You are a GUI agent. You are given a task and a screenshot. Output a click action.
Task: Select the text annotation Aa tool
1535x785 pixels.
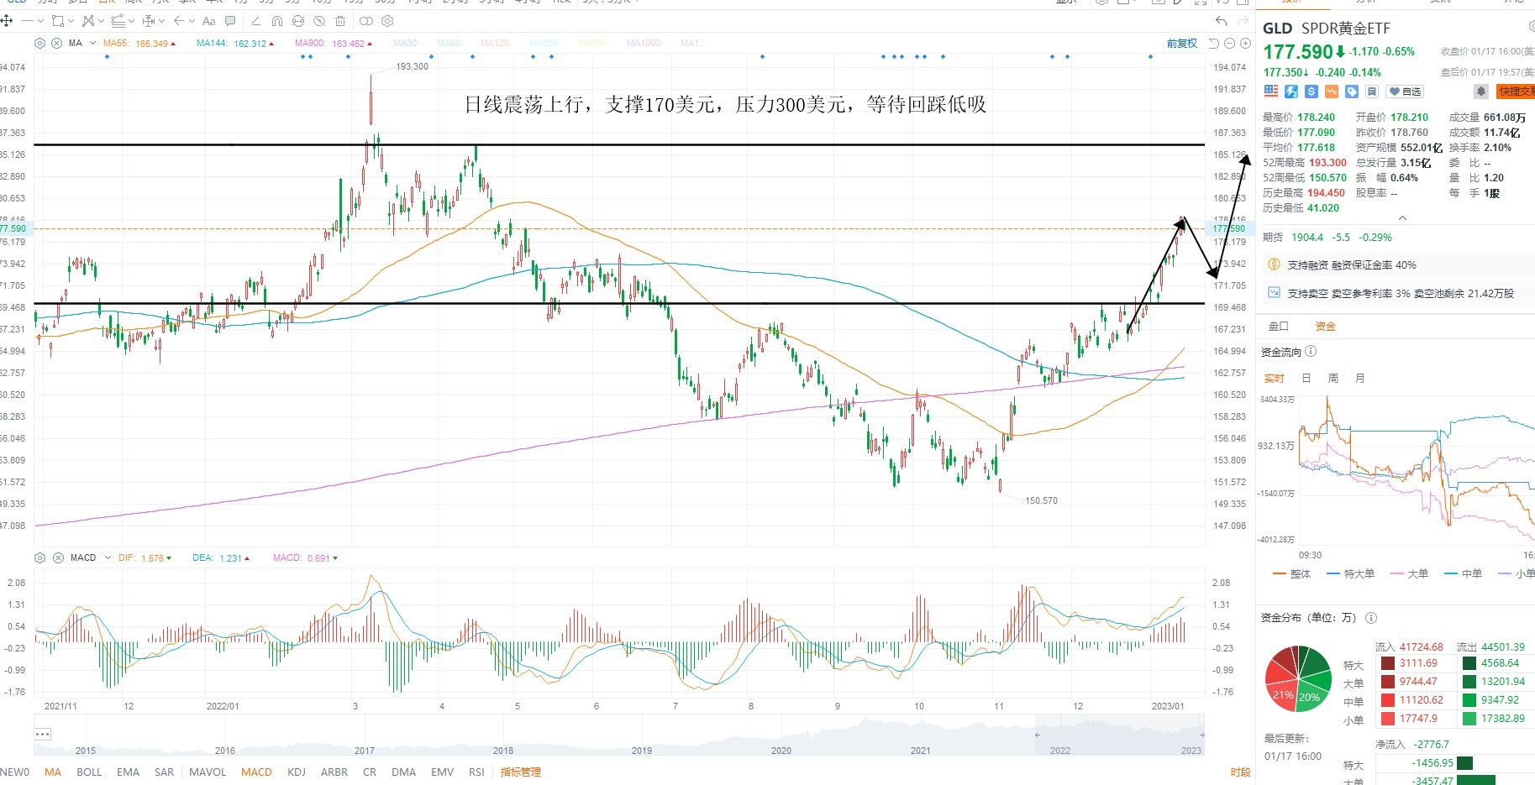209,21
